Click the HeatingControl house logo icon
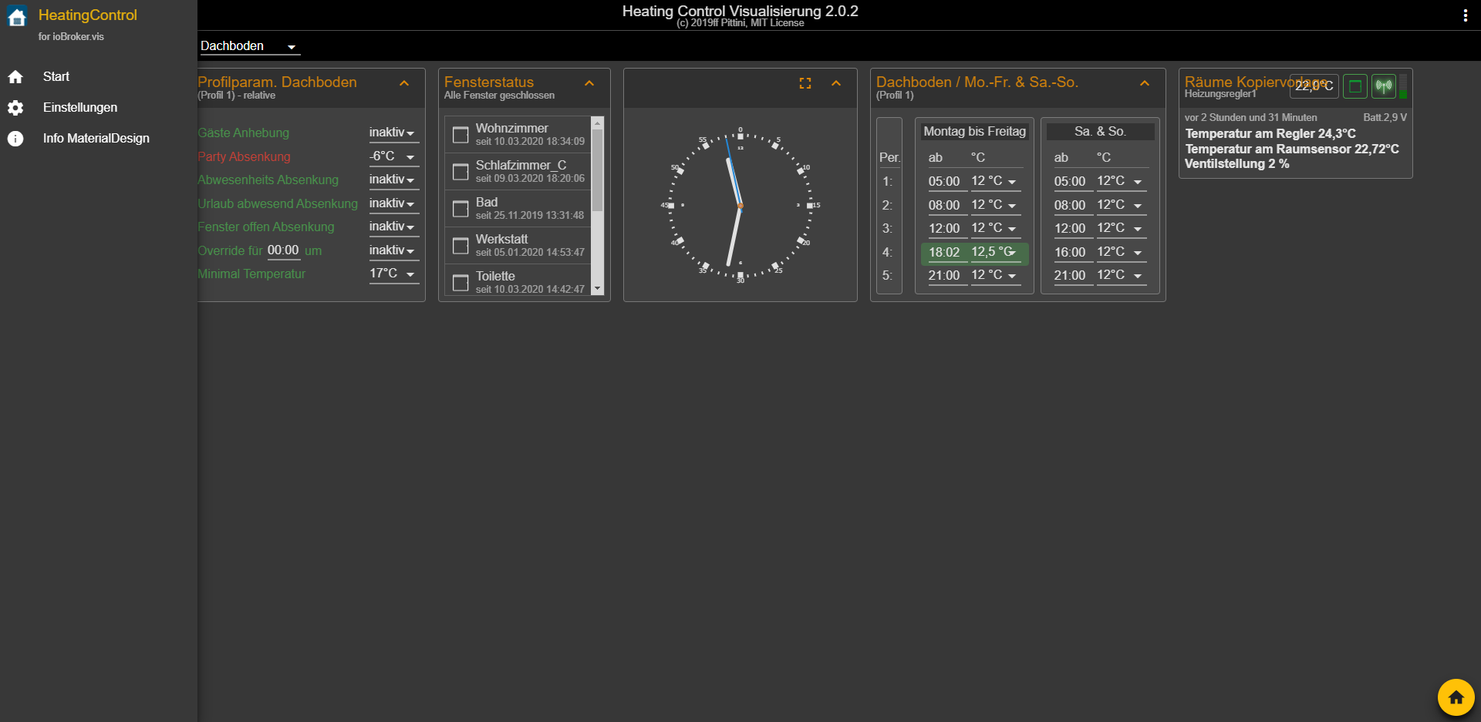1481x722 pixels. [17, 17]
